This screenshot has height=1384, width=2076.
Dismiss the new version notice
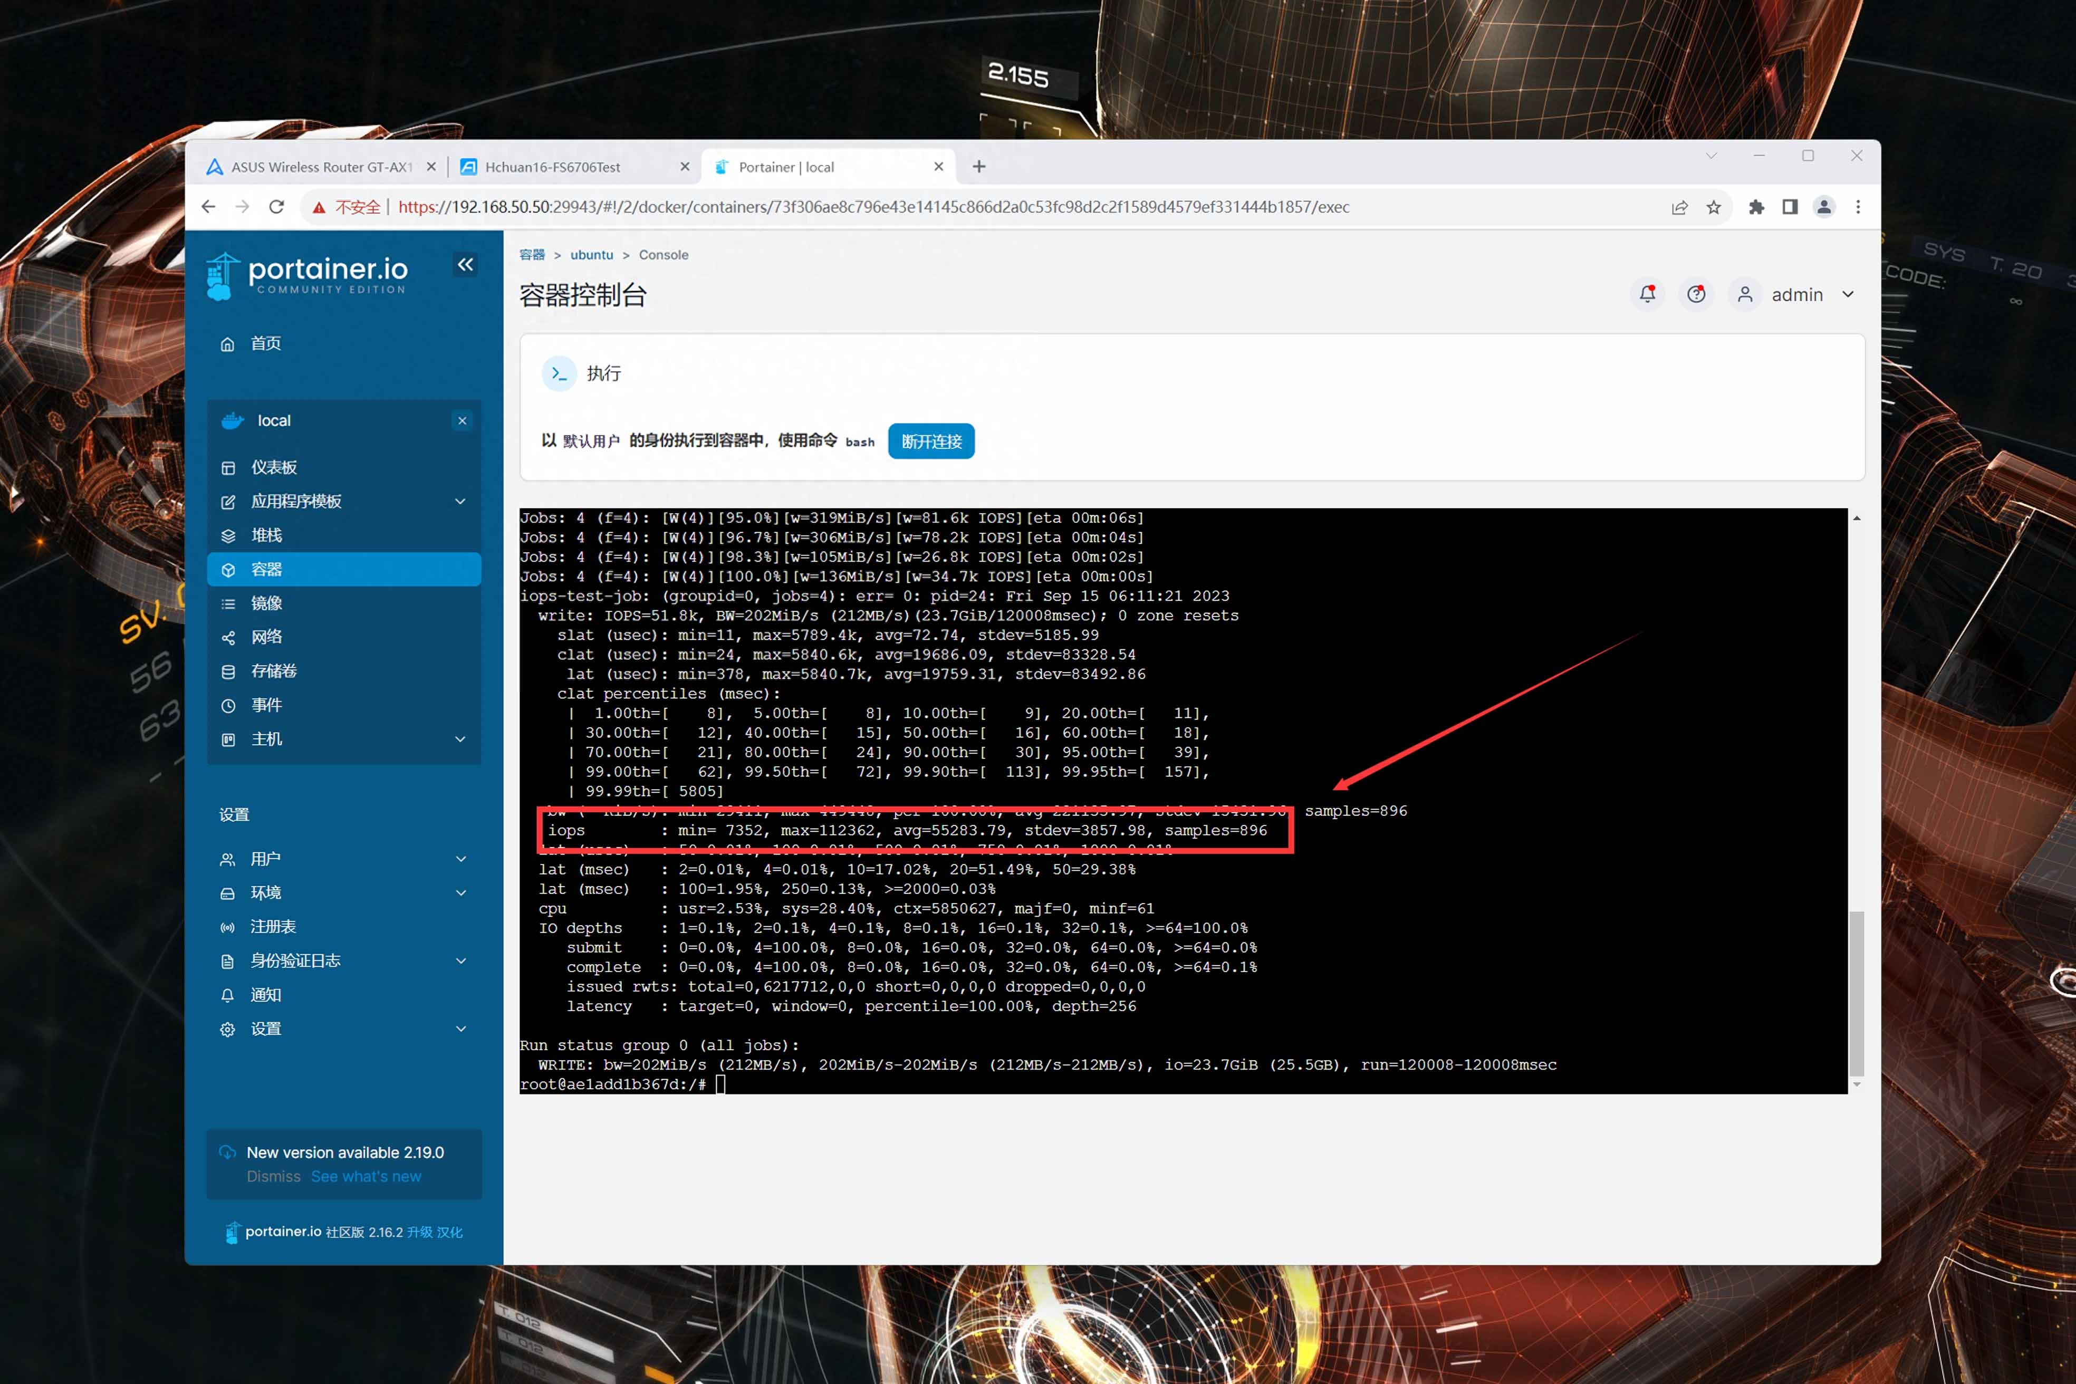click(x=274, y=1177)
